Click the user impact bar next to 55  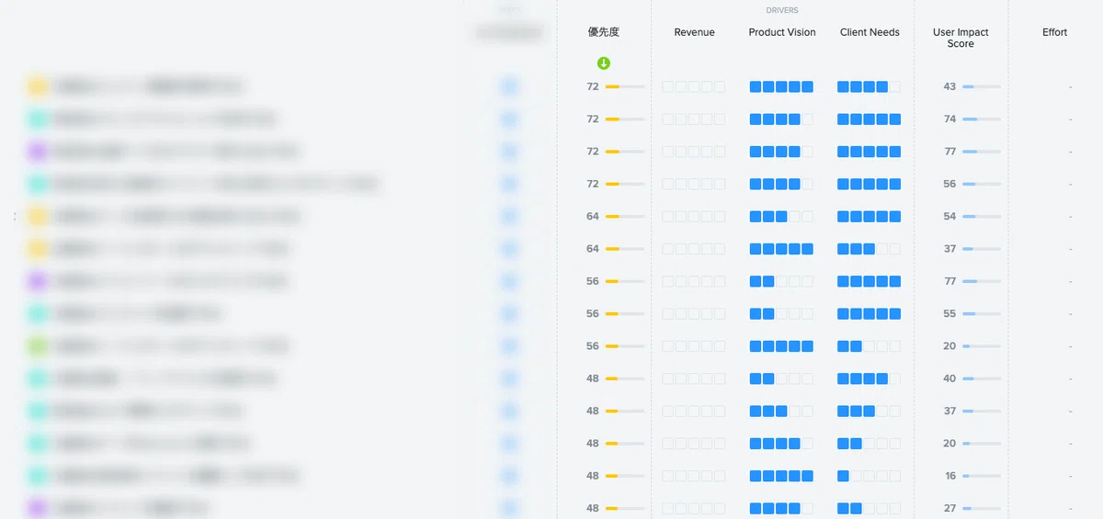click(x=981, y=314)
